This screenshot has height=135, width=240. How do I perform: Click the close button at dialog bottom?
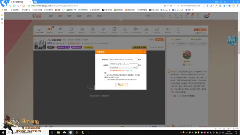click(x=121, y=85)
